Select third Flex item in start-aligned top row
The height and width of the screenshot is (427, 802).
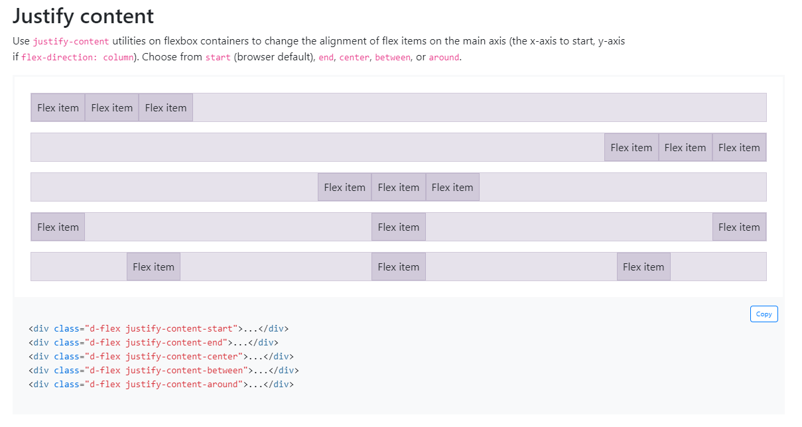click(166, 108)
